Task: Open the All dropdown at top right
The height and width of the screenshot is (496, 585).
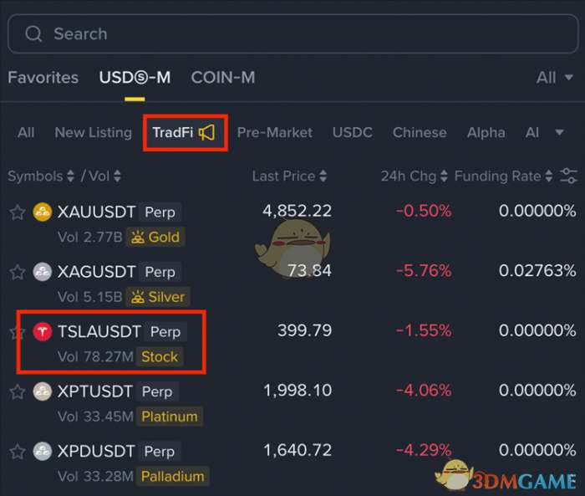Action: coord(554,78)
